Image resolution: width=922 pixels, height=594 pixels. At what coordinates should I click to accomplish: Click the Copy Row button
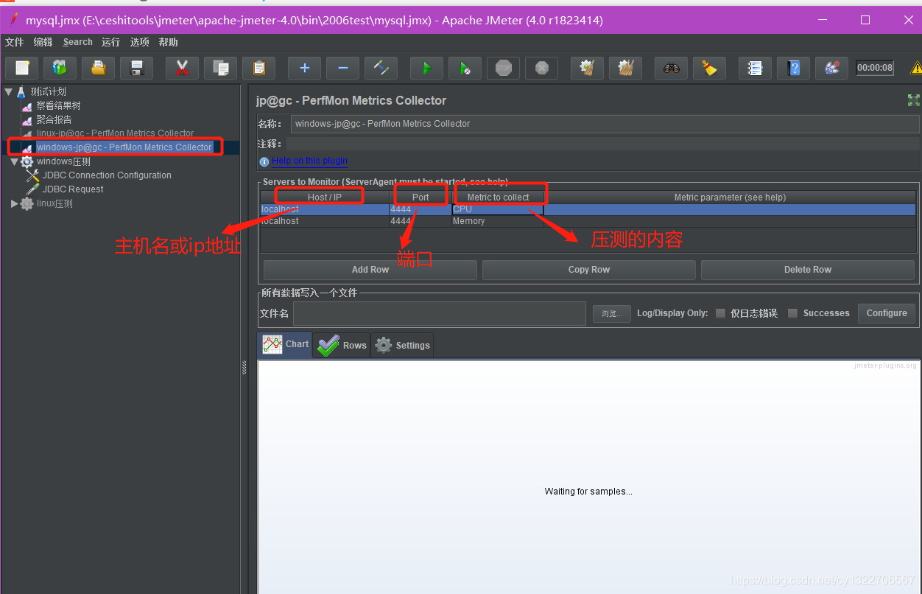tap(589, 270)
